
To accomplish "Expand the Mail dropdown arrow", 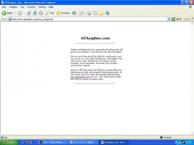I will [85, 13].
